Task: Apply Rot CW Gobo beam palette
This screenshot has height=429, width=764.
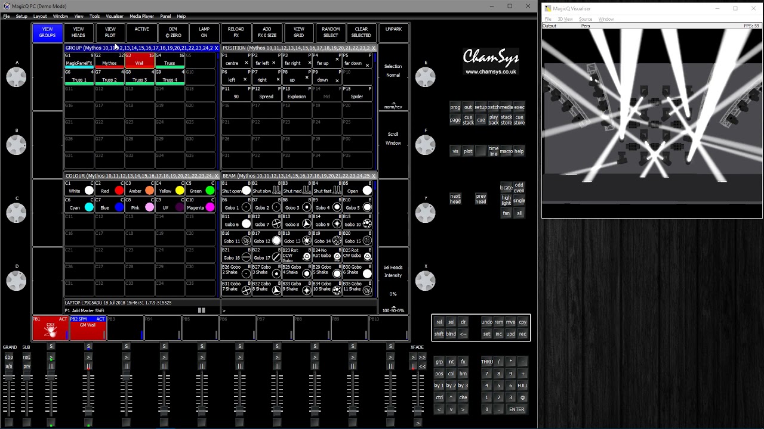Action: (358, 254)
